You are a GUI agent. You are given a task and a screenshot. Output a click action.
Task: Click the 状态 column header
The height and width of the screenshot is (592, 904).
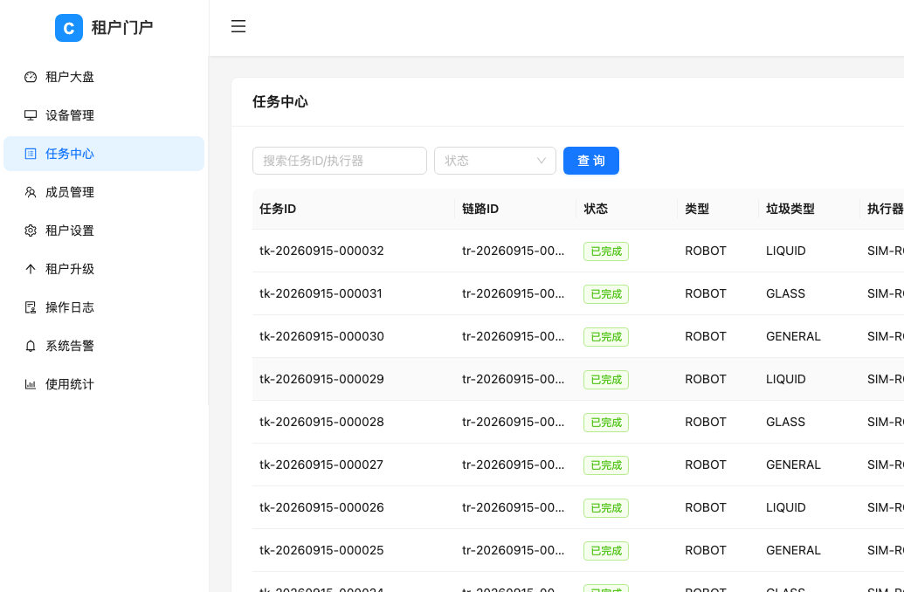[627, 209]
